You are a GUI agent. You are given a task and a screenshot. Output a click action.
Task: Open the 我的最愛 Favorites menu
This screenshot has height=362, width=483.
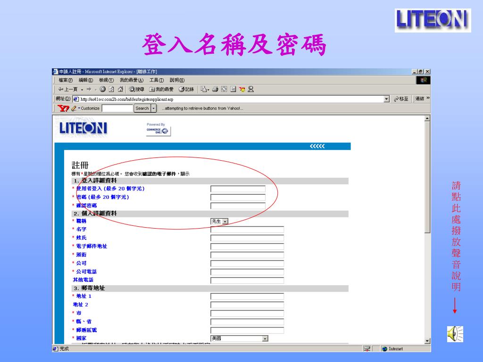point(132,80)
